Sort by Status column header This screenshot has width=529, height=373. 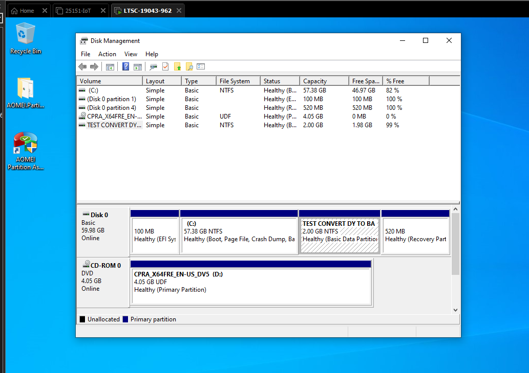point(280,81)
